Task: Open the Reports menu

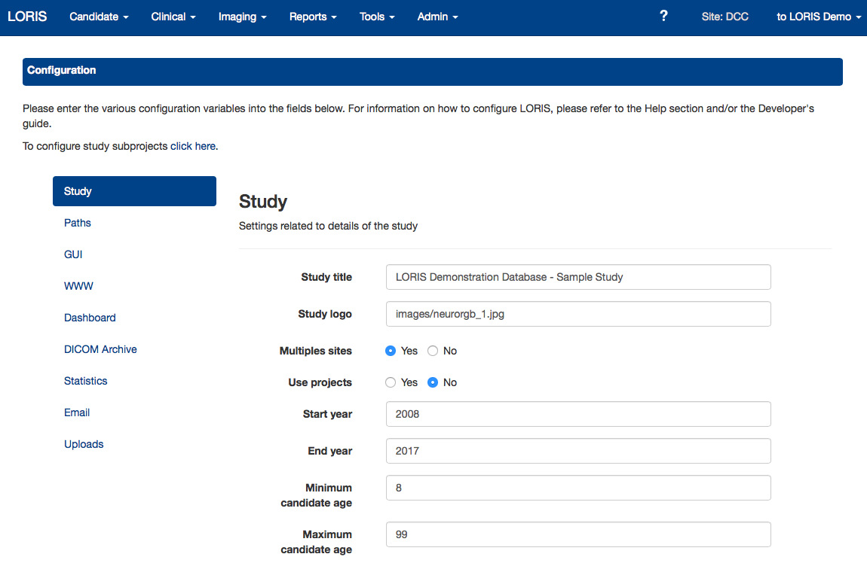Action: tap(313, 17)
